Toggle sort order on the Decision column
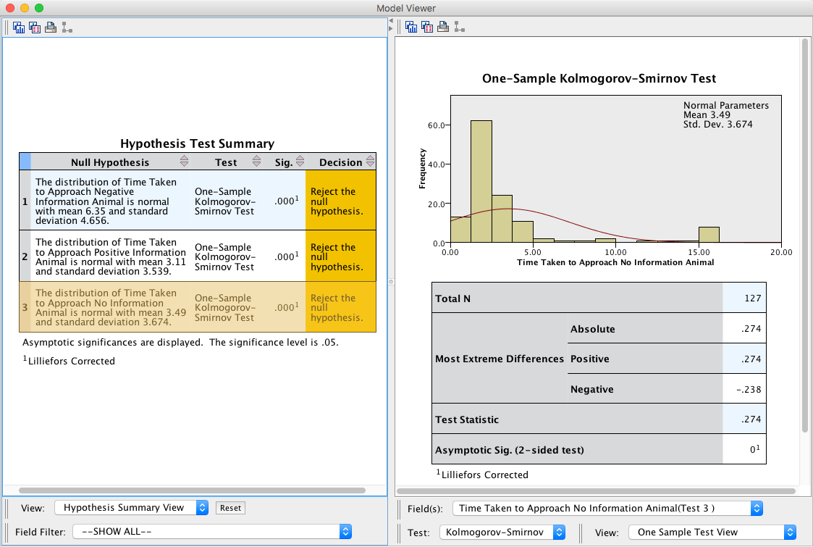Screen dimensions: 813x547 tap(370, 162)
